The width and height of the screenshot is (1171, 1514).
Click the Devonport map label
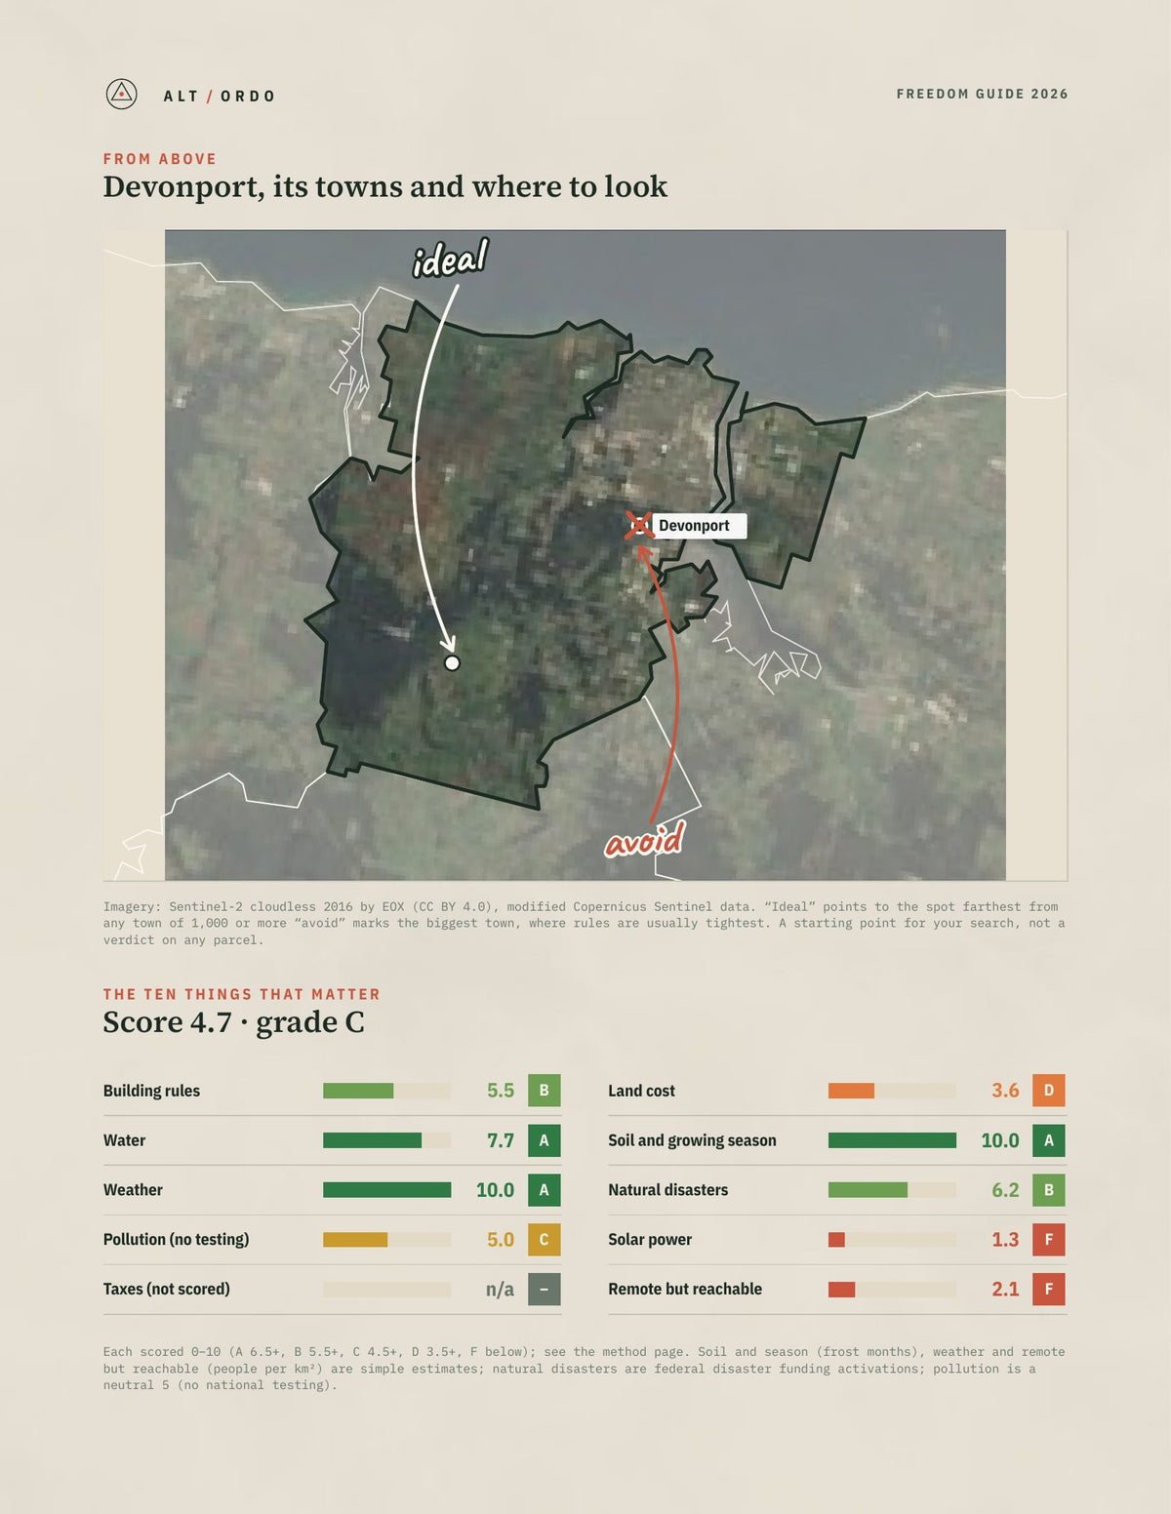[x=698, y=526]
